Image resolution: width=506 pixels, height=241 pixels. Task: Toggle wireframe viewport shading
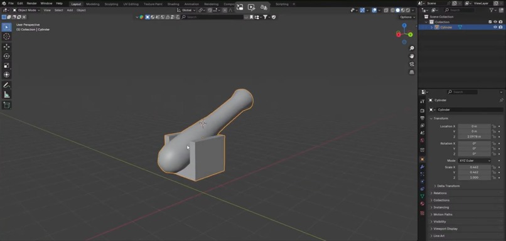tap(392, 10)
